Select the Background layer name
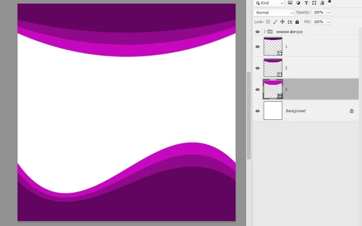 pyautogui.click(x=295, y=111)
